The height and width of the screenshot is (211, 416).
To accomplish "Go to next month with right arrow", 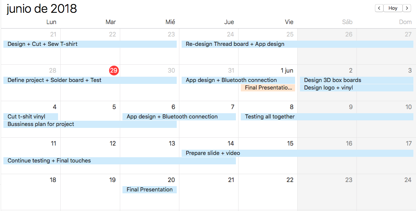I will point(407,8).
